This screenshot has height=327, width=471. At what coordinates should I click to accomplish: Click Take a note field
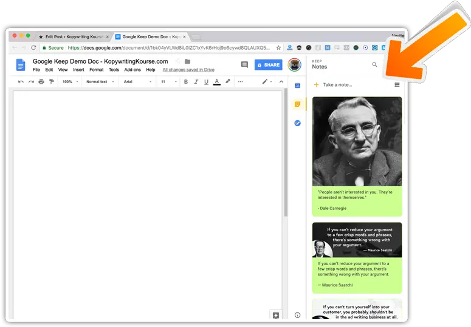pos(337,85)
